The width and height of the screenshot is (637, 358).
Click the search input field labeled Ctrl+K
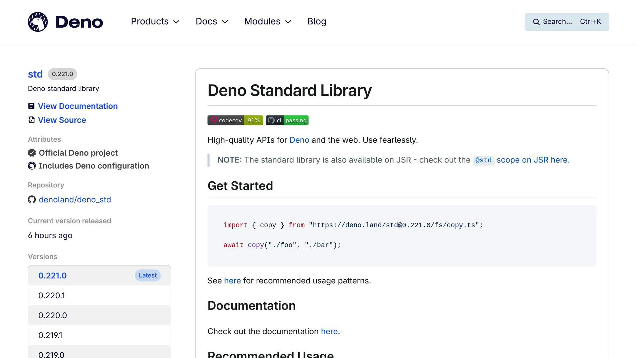(x=566, y=22)
